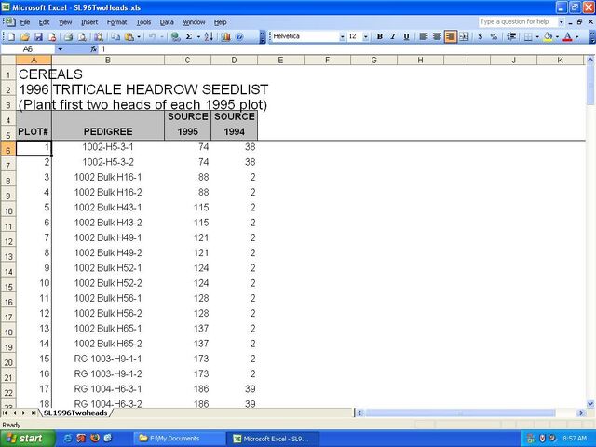Open Internet Explorer quick launch icon
This screenshot has height=447, width=596.
68,439
